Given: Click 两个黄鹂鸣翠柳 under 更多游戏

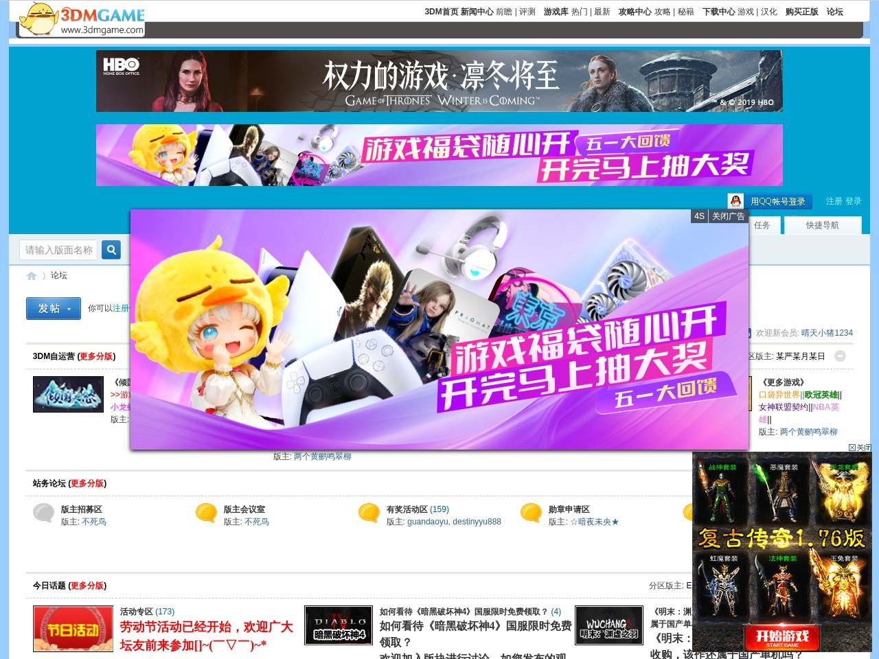Looking at the screenshot, I should point(809,432).
